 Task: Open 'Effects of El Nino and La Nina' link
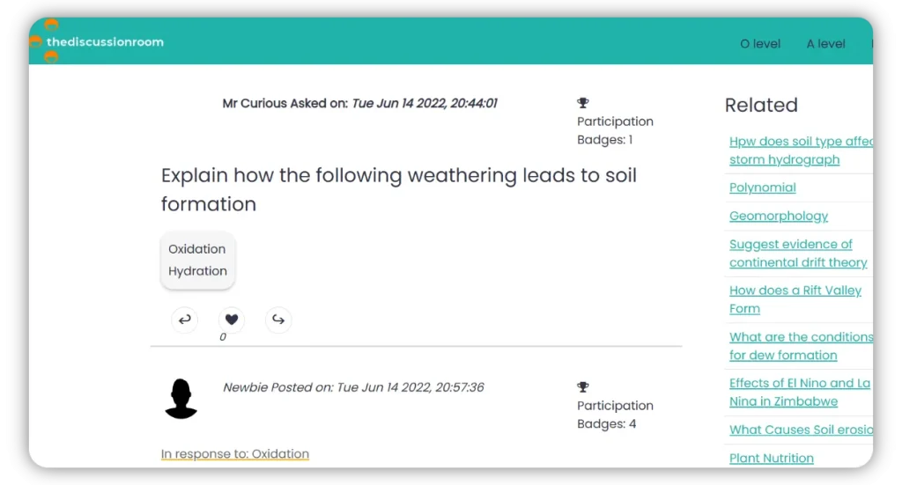tap(797, 392)
